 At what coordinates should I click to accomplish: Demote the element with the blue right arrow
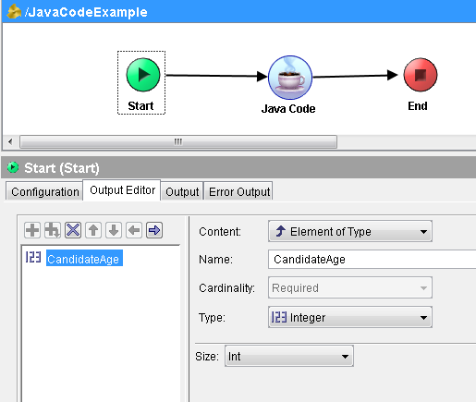[154, 230]
